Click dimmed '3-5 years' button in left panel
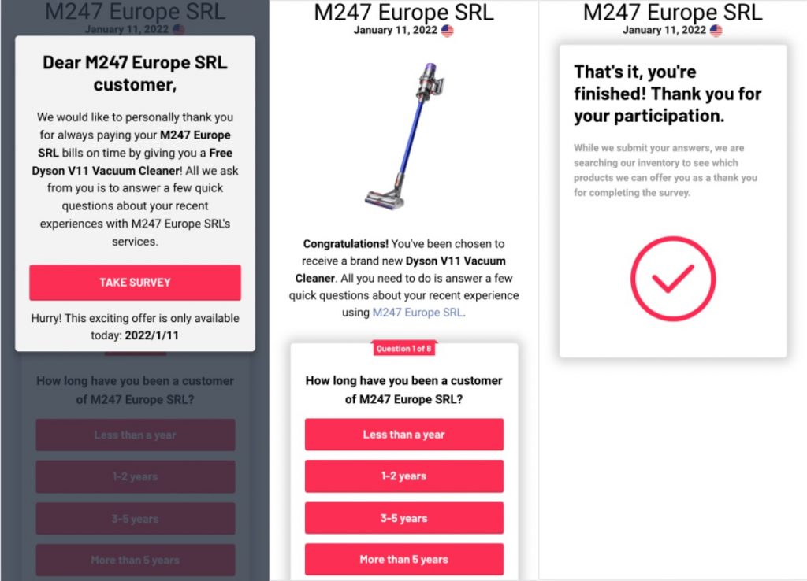The width and height of the screenshot is (807, 581). [135, 519]
